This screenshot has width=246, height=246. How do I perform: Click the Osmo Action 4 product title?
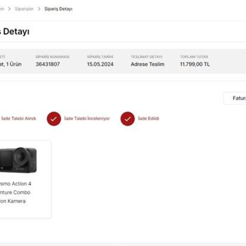(x=15, y=184)
